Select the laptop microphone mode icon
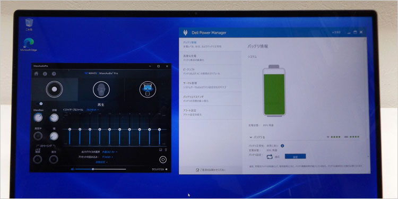This screenshot has width=398, height=199. pyautogui.click(x=148, y=89)
